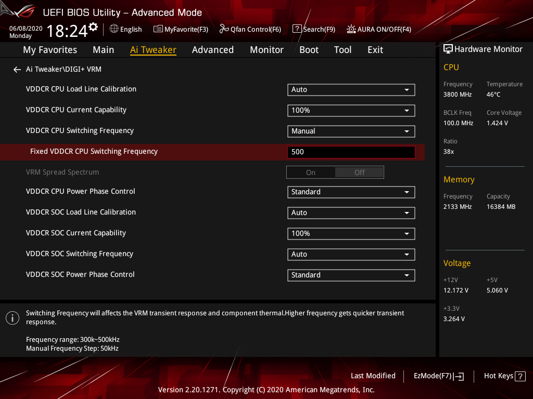Viewport: 533px width, 399px height.
Task: Turn VRM Spread Spectrum On
Action: pyautogui.click(x=311, y=172)
